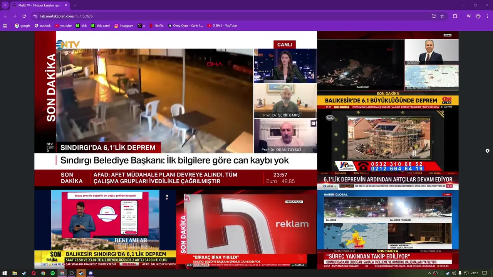The width and height of the screenshot is (493, 277).
Task: Open the apps grid in bookmarks bar
Action: tap(5, 26)
